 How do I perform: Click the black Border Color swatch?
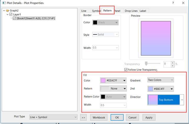pyautogui.click(x=95, y=22)
